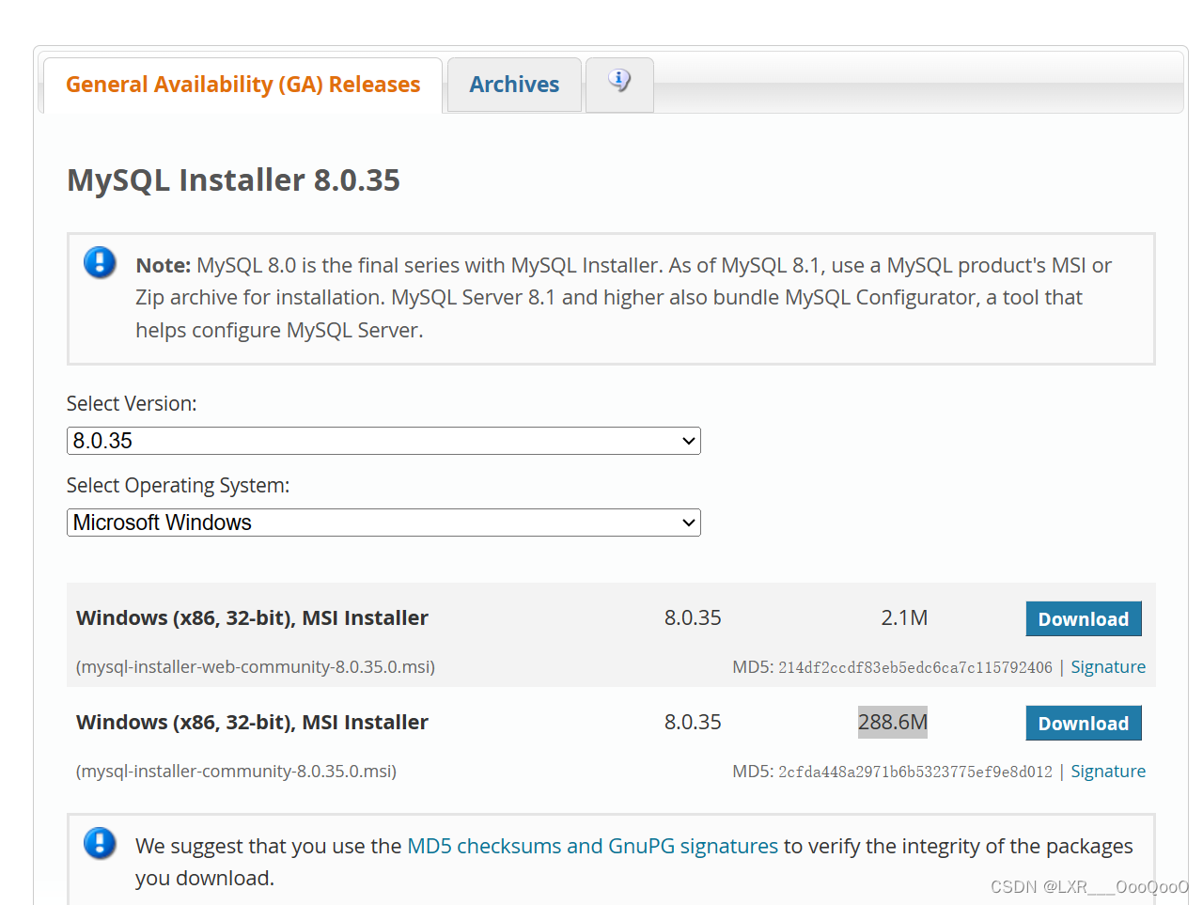Open the Select Operating System dropdown
Screen dimensions: 1203x905
383,523
